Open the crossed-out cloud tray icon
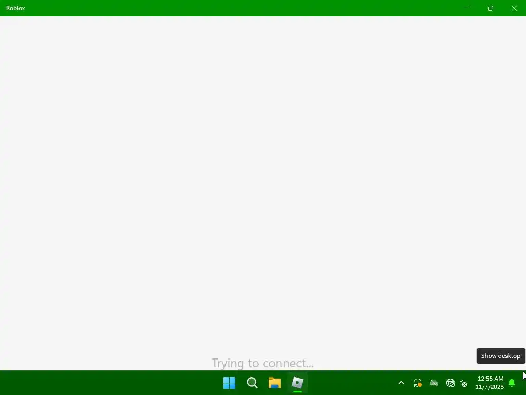 [x=434, y=383]
